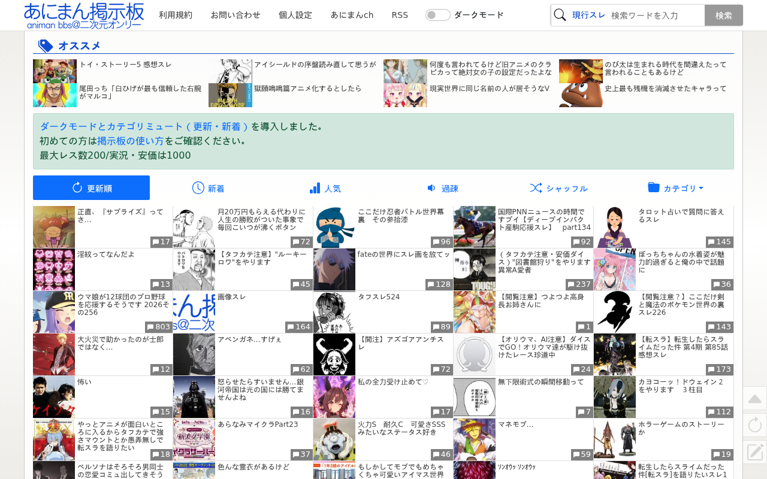Open あにまんch in the top menu

[352, 15]
